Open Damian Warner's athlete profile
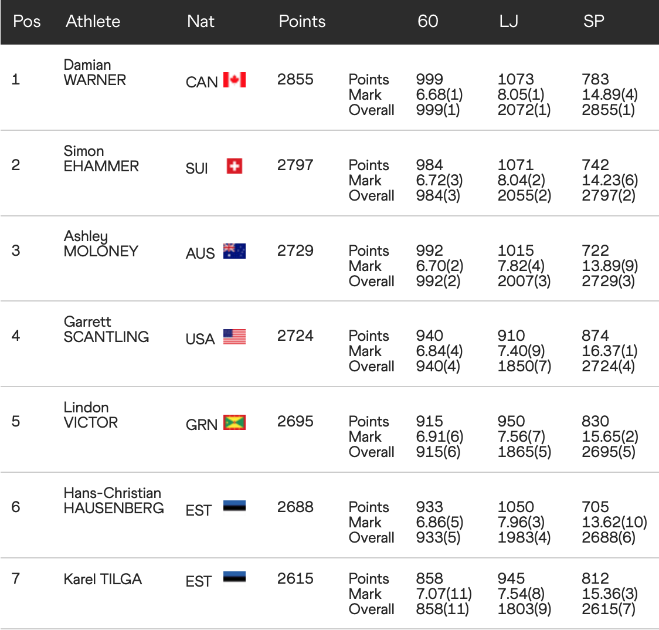 (95, 73)
